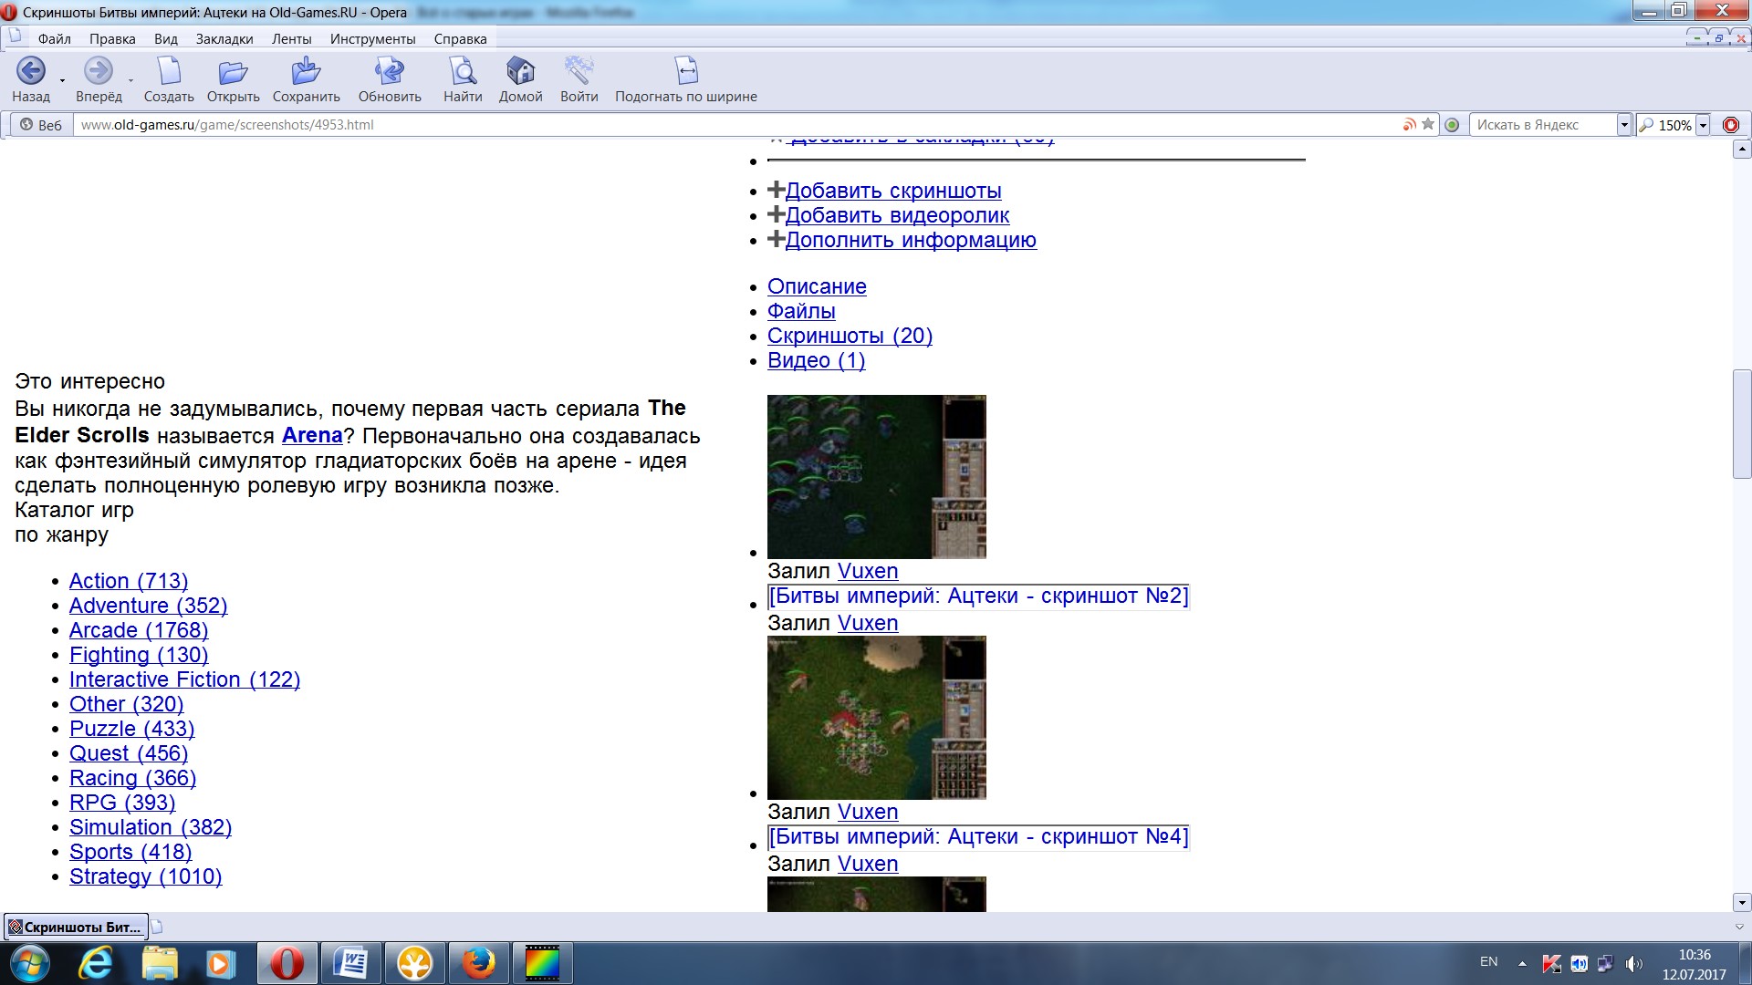Open the Закладки menu
1752x985 pixels.
(224, 39)
